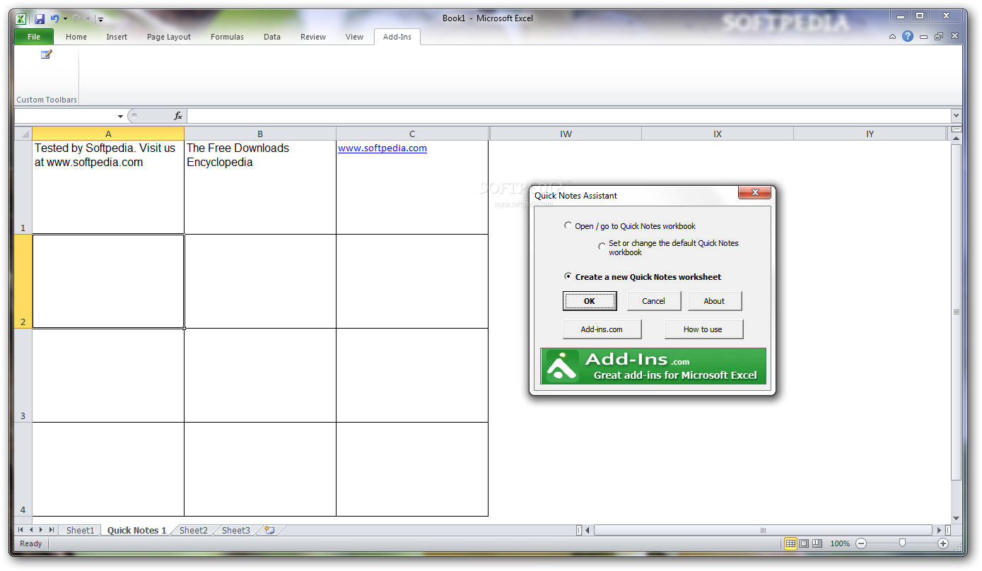Image resolution: width=982 pixels, height=571 pixels.
Task: Switch to Sheet1 worksheet tab
Action: click(80, 530)
